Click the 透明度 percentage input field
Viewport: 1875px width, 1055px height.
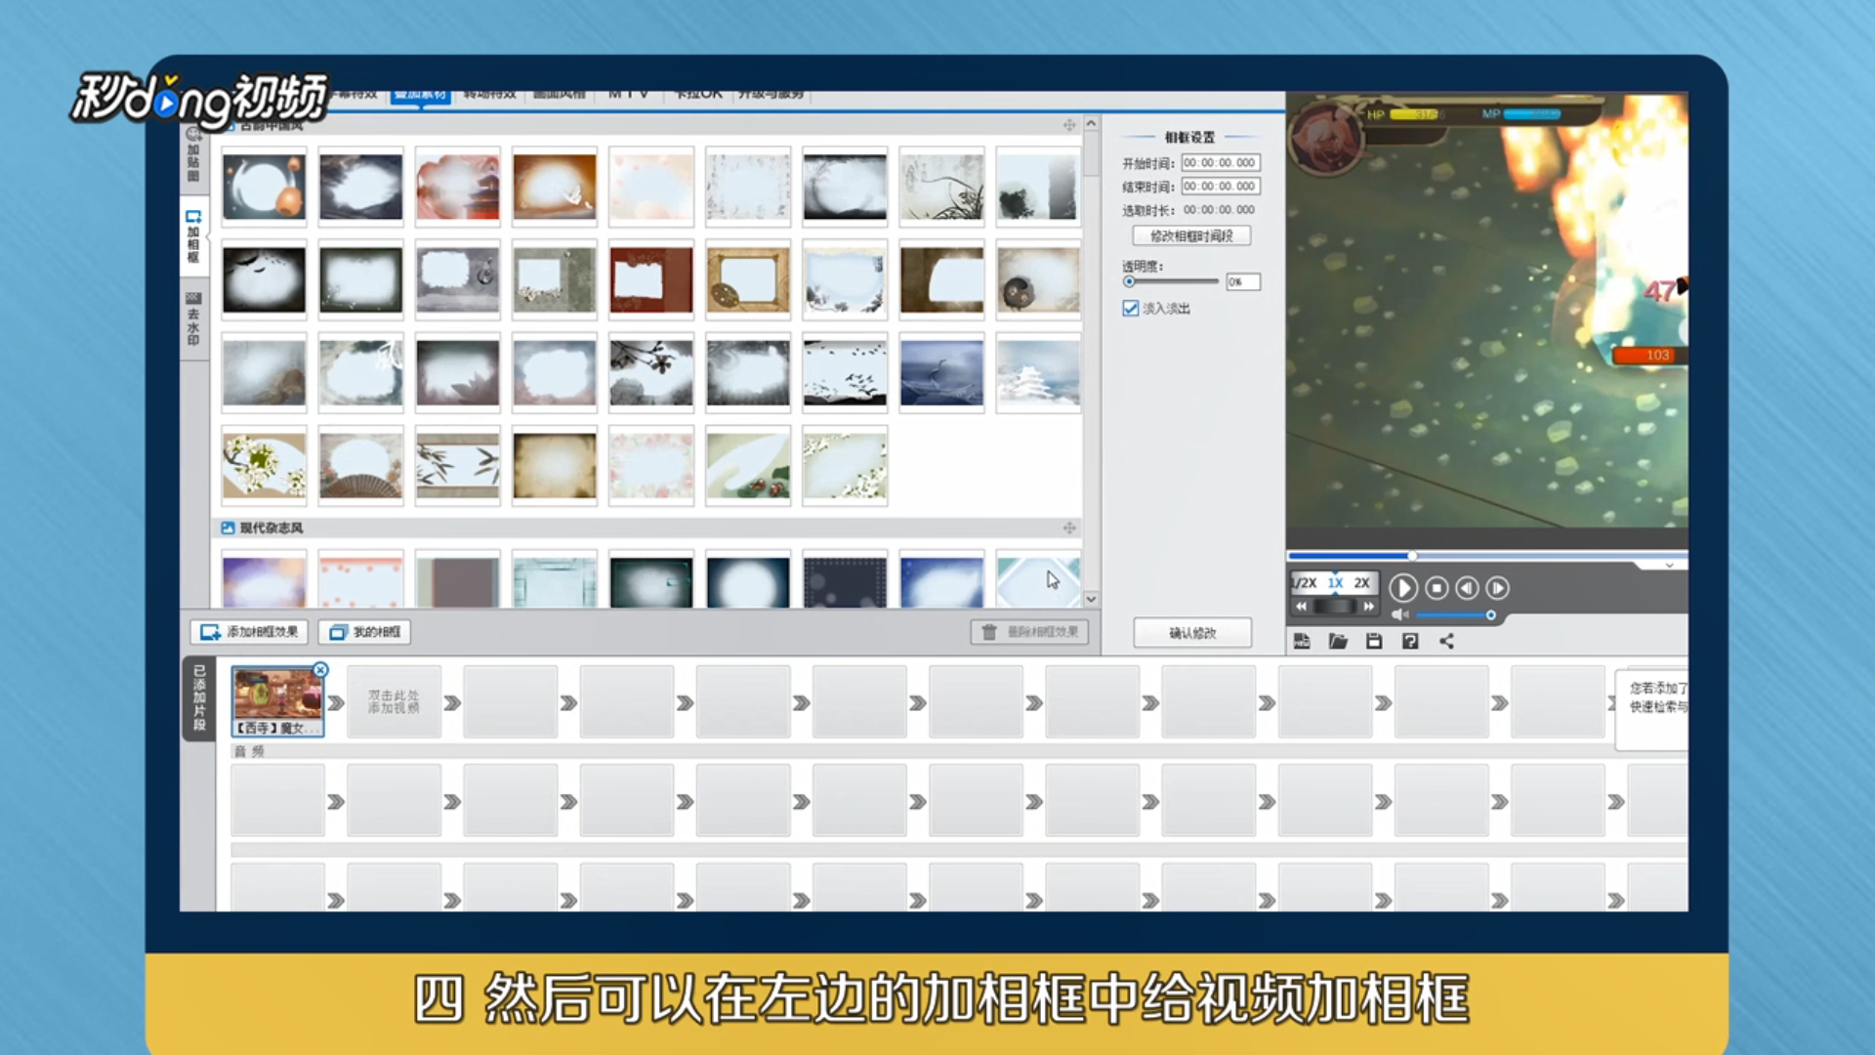pos(1243,282)
